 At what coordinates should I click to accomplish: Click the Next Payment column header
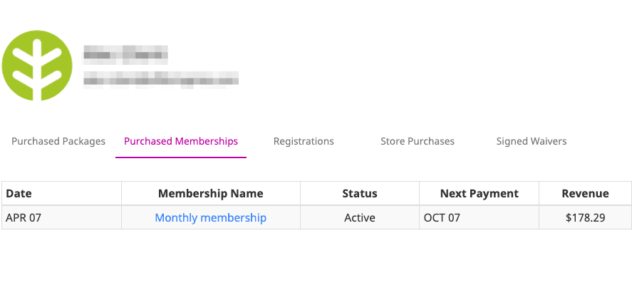[480, 193]
